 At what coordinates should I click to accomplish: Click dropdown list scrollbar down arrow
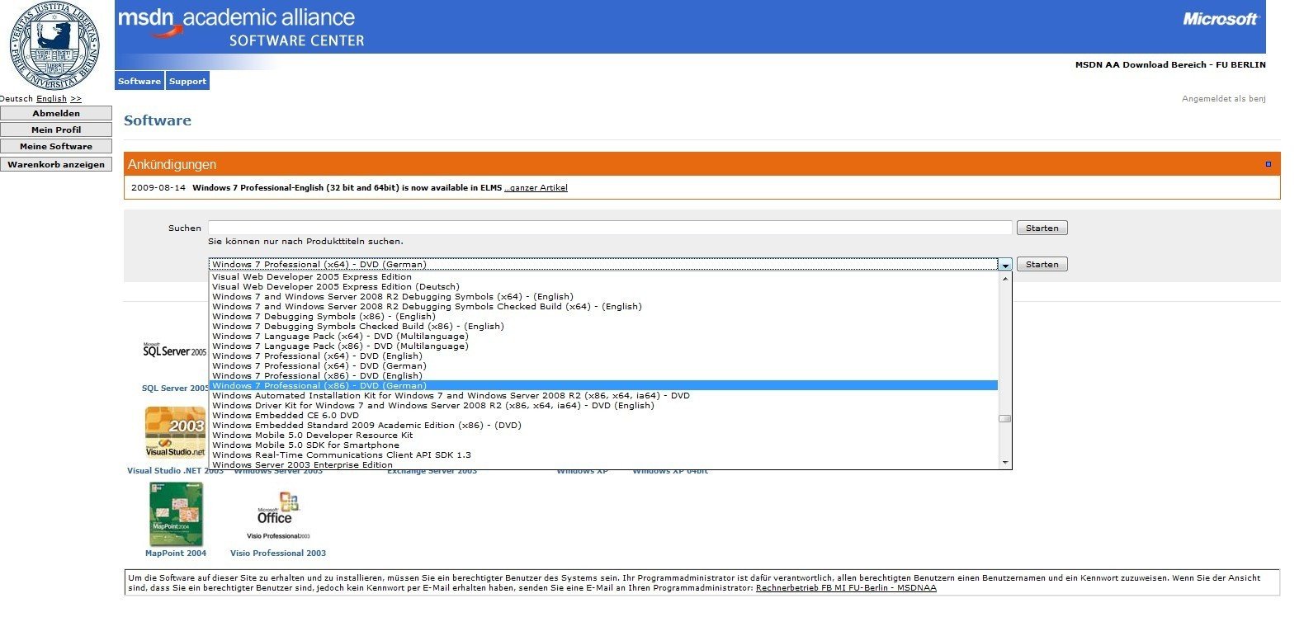coord(1004,463)
